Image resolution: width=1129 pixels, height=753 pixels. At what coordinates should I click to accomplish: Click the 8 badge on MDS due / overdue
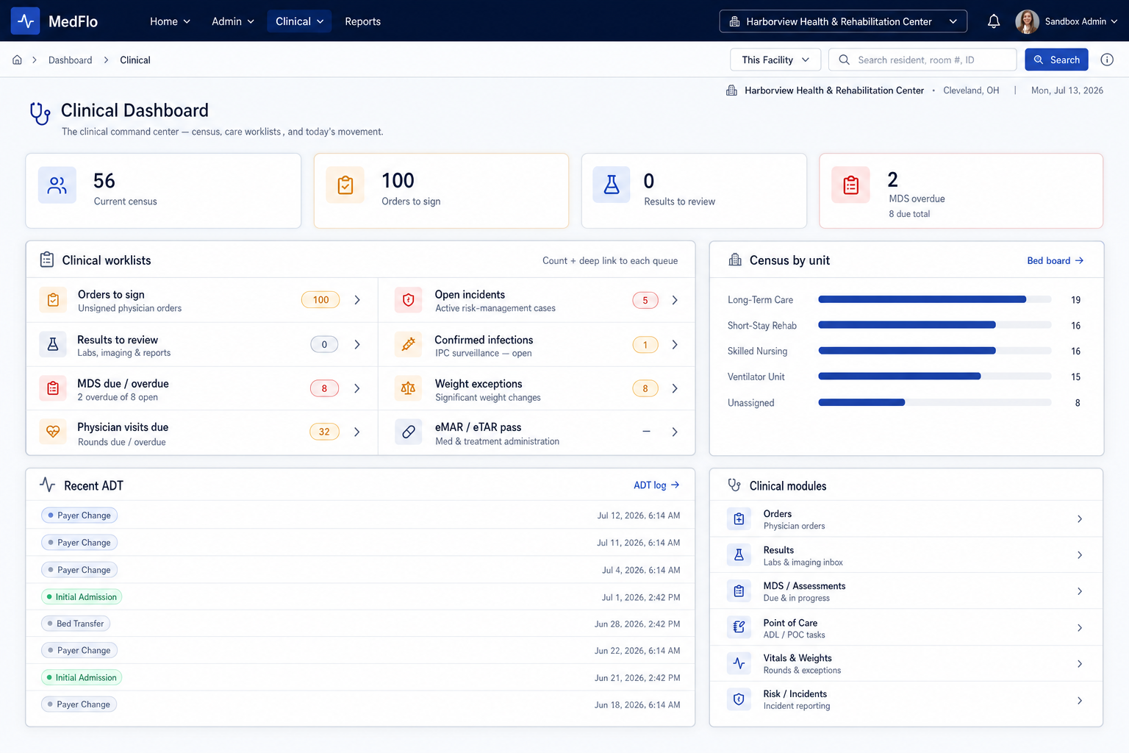pyautogui.click(x=324, y=388)
